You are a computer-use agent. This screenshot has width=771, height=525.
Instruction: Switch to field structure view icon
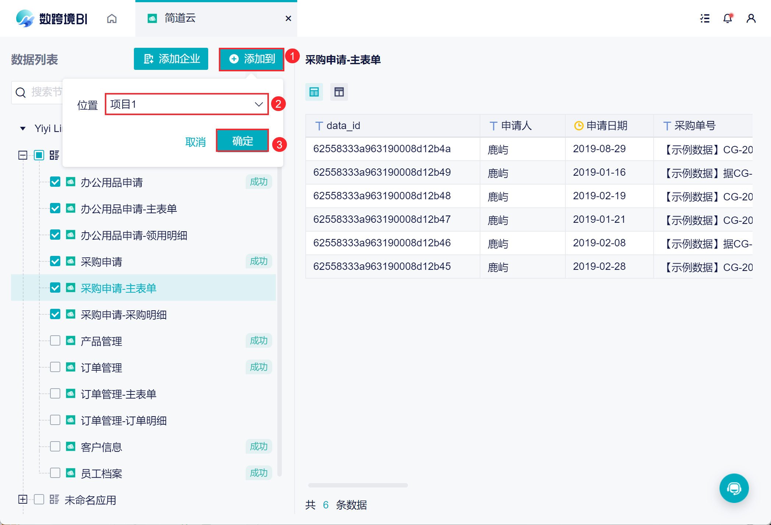pyautogui.click(x=339, y=92)
